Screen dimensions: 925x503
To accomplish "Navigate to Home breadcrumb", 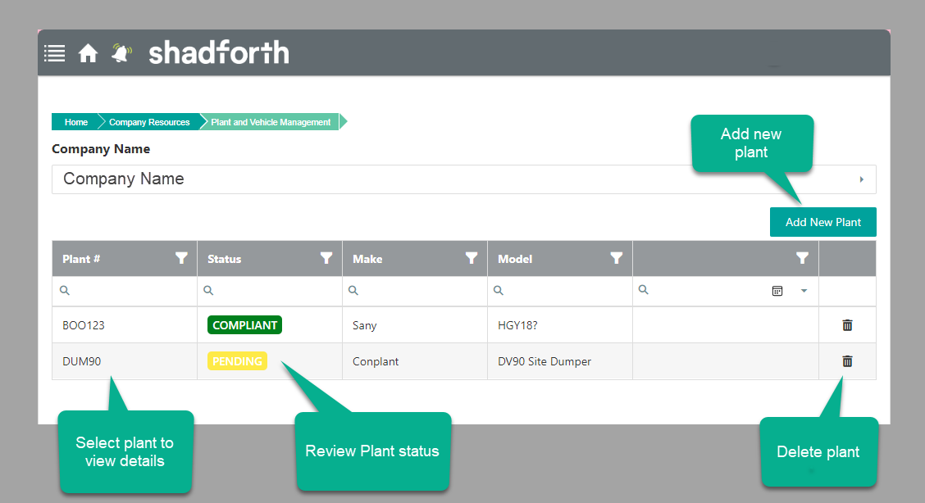I will [76, 122].
